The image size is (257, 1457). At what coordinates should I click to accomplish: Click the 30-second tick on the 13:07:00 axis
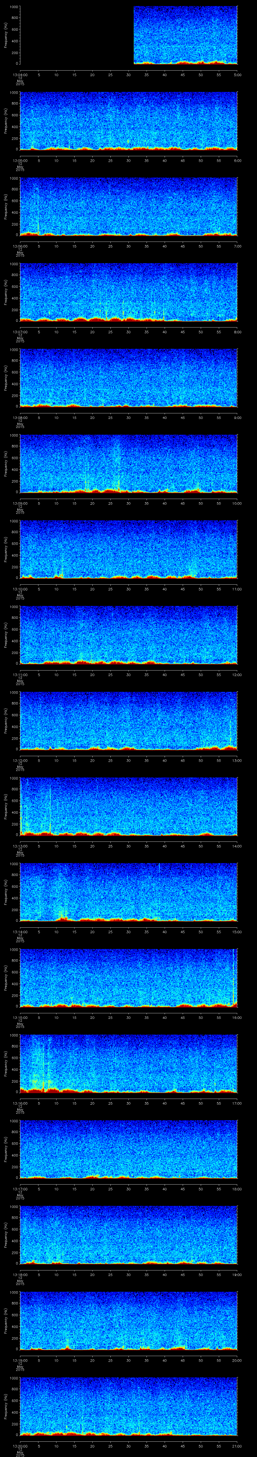[x=128, y=331]
